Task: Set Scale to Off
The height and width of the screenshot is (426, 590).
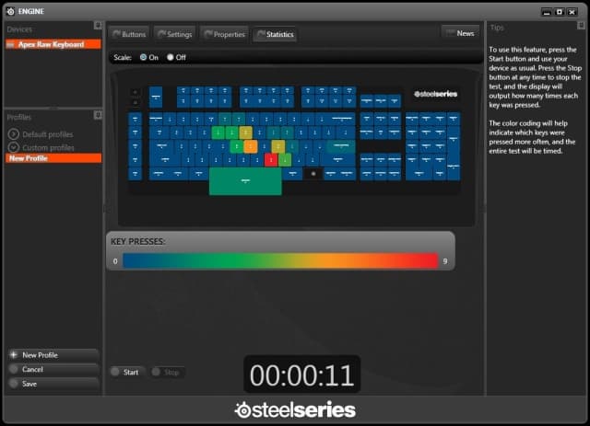Action: 171,57
